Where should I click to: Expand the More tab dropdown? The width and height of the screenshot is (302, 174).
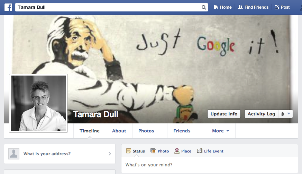(x=221, y=131)
